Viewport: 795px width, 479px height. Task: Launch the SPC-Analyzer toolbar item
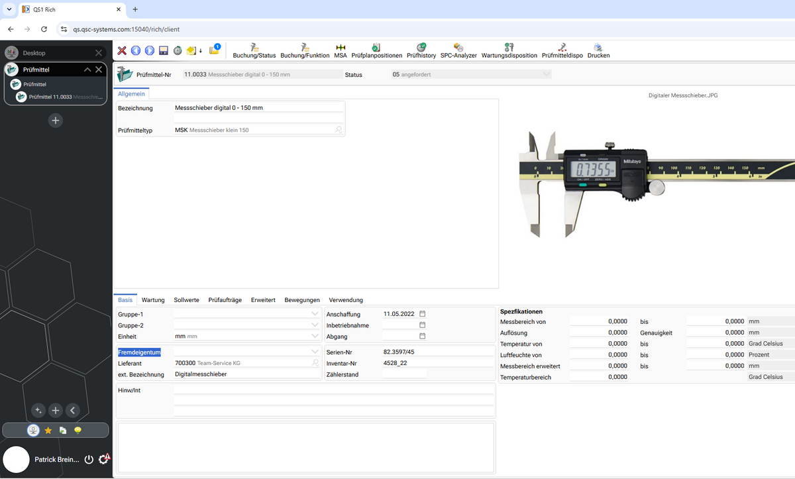click(458, 51)
